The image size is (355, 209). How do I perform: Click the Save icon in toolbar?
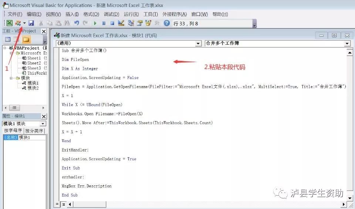(31, 23)
